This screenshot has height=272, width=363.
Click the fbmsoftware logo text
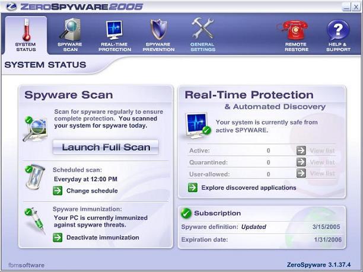click(x=26, y=265)
